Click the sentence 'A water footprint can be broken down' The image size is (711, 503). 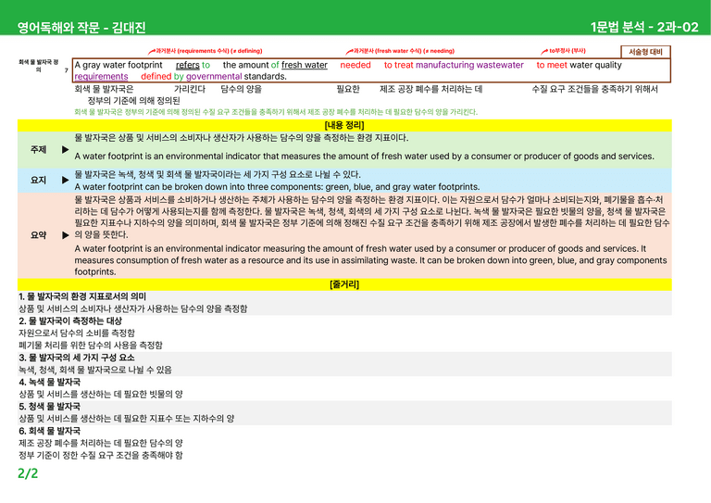277,187
